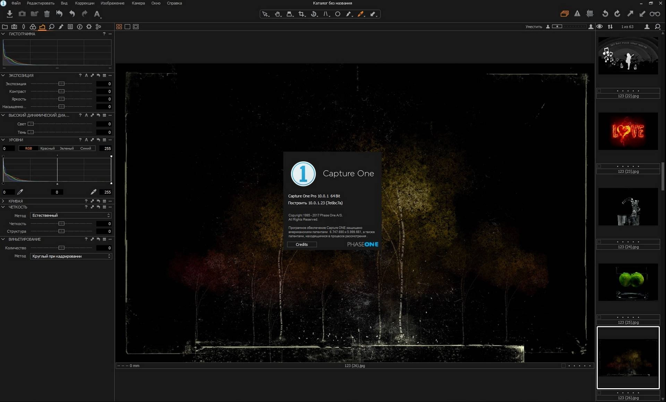Collapse the Виньетирование panel
This screenshot has height=402, width=666.
pyautogui.click(x=3, y=239)
